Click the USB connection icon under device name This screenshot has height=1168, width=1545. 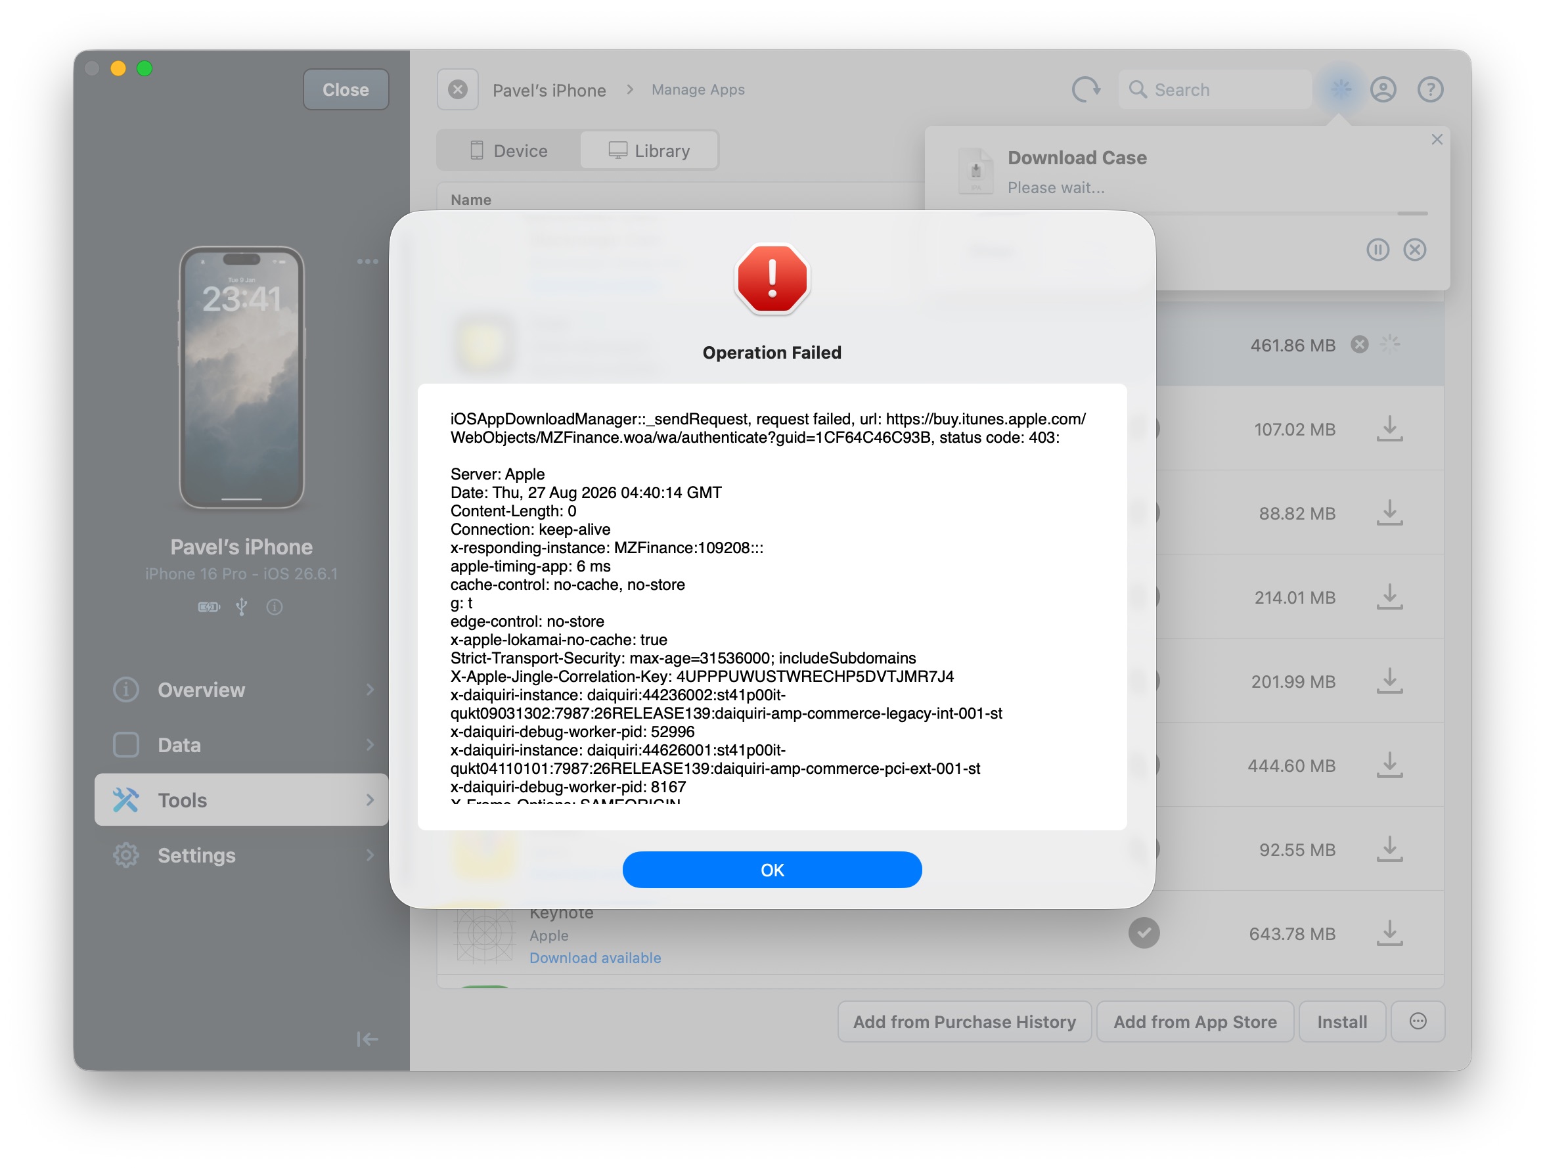(x=242, y=607)
